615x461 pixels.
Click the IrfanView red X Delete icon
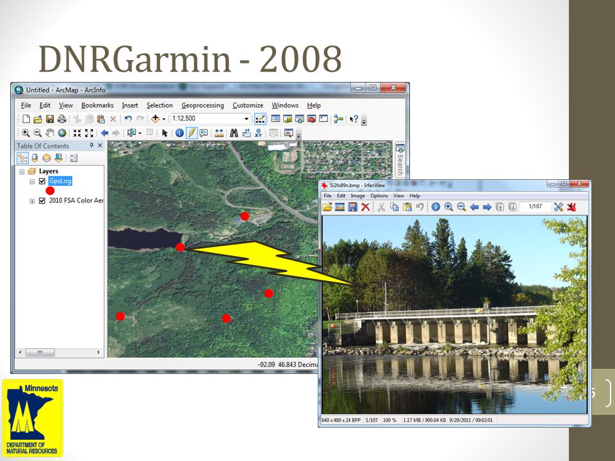pyautogui.click(x=366, y=207)
